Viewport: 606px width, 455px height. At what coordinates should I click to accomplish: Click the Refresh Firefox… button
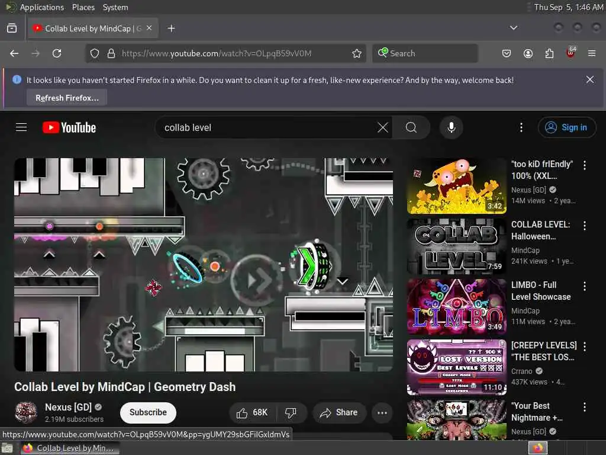(67, 98)
